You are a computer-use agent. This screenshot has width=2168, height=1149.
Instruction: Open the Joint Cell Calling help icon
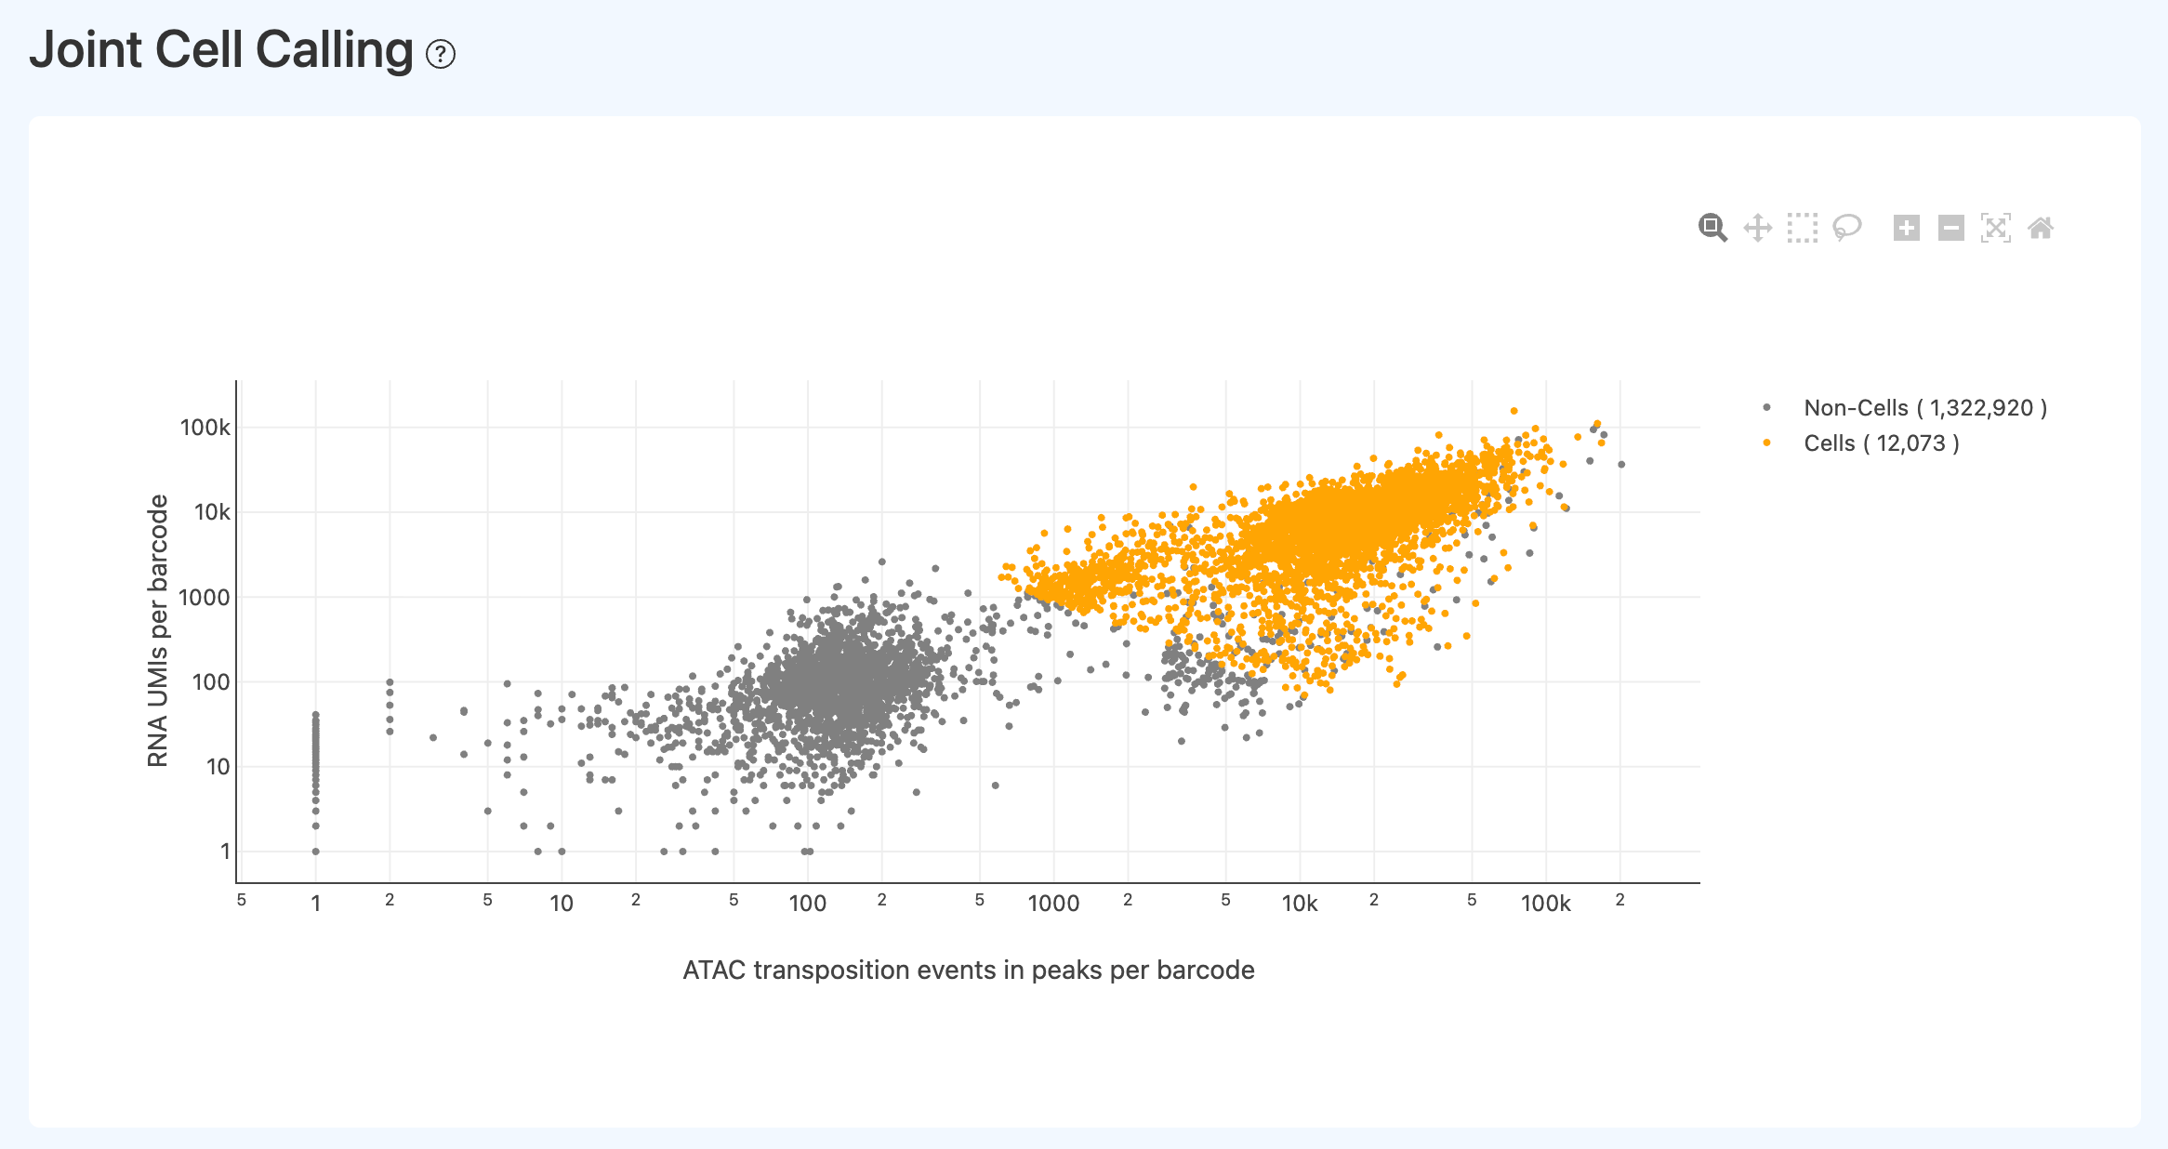click(x=441, y=55)
